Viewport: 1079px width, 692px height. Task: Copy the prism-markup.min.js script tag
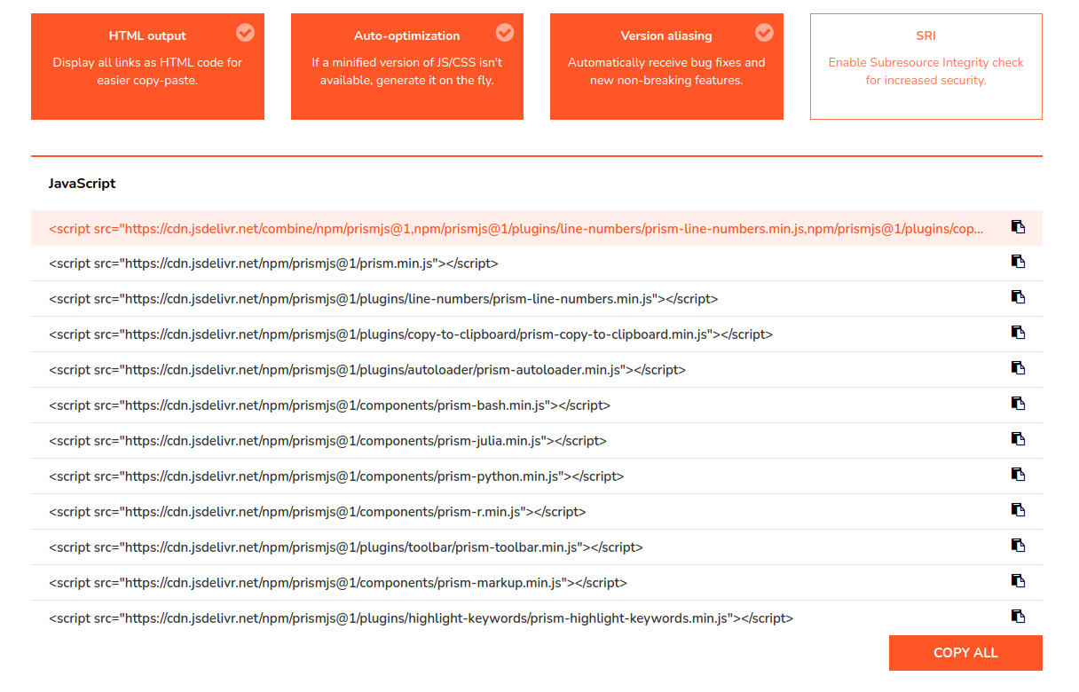point(1018,581)
